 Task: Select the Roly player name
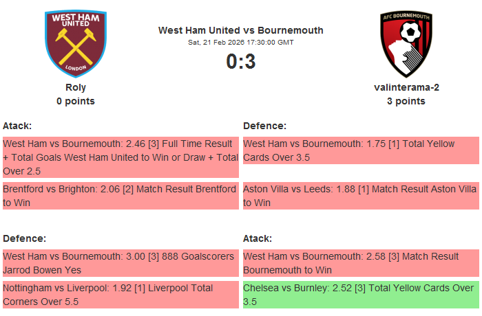click(x=76, y=87)
